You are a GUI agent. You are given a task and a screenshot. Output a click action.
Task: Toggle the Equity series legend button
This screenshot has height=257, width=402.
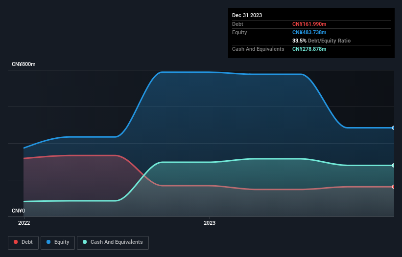point(58,242)
